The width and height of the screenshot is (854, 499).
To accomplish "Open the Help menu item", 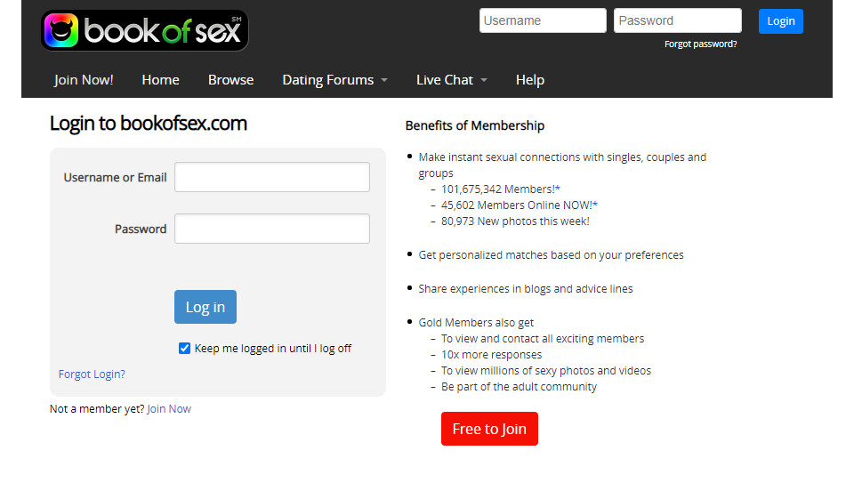I will click(x=529, y=80).
